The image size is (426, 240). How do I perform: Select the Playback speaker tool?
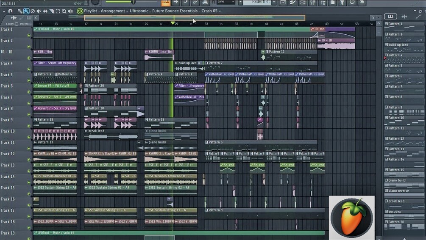point(71,11)
